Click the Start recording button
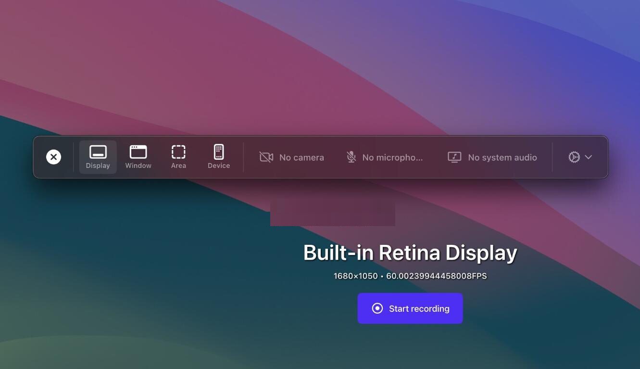640x369 pixels. click(410, 308)
